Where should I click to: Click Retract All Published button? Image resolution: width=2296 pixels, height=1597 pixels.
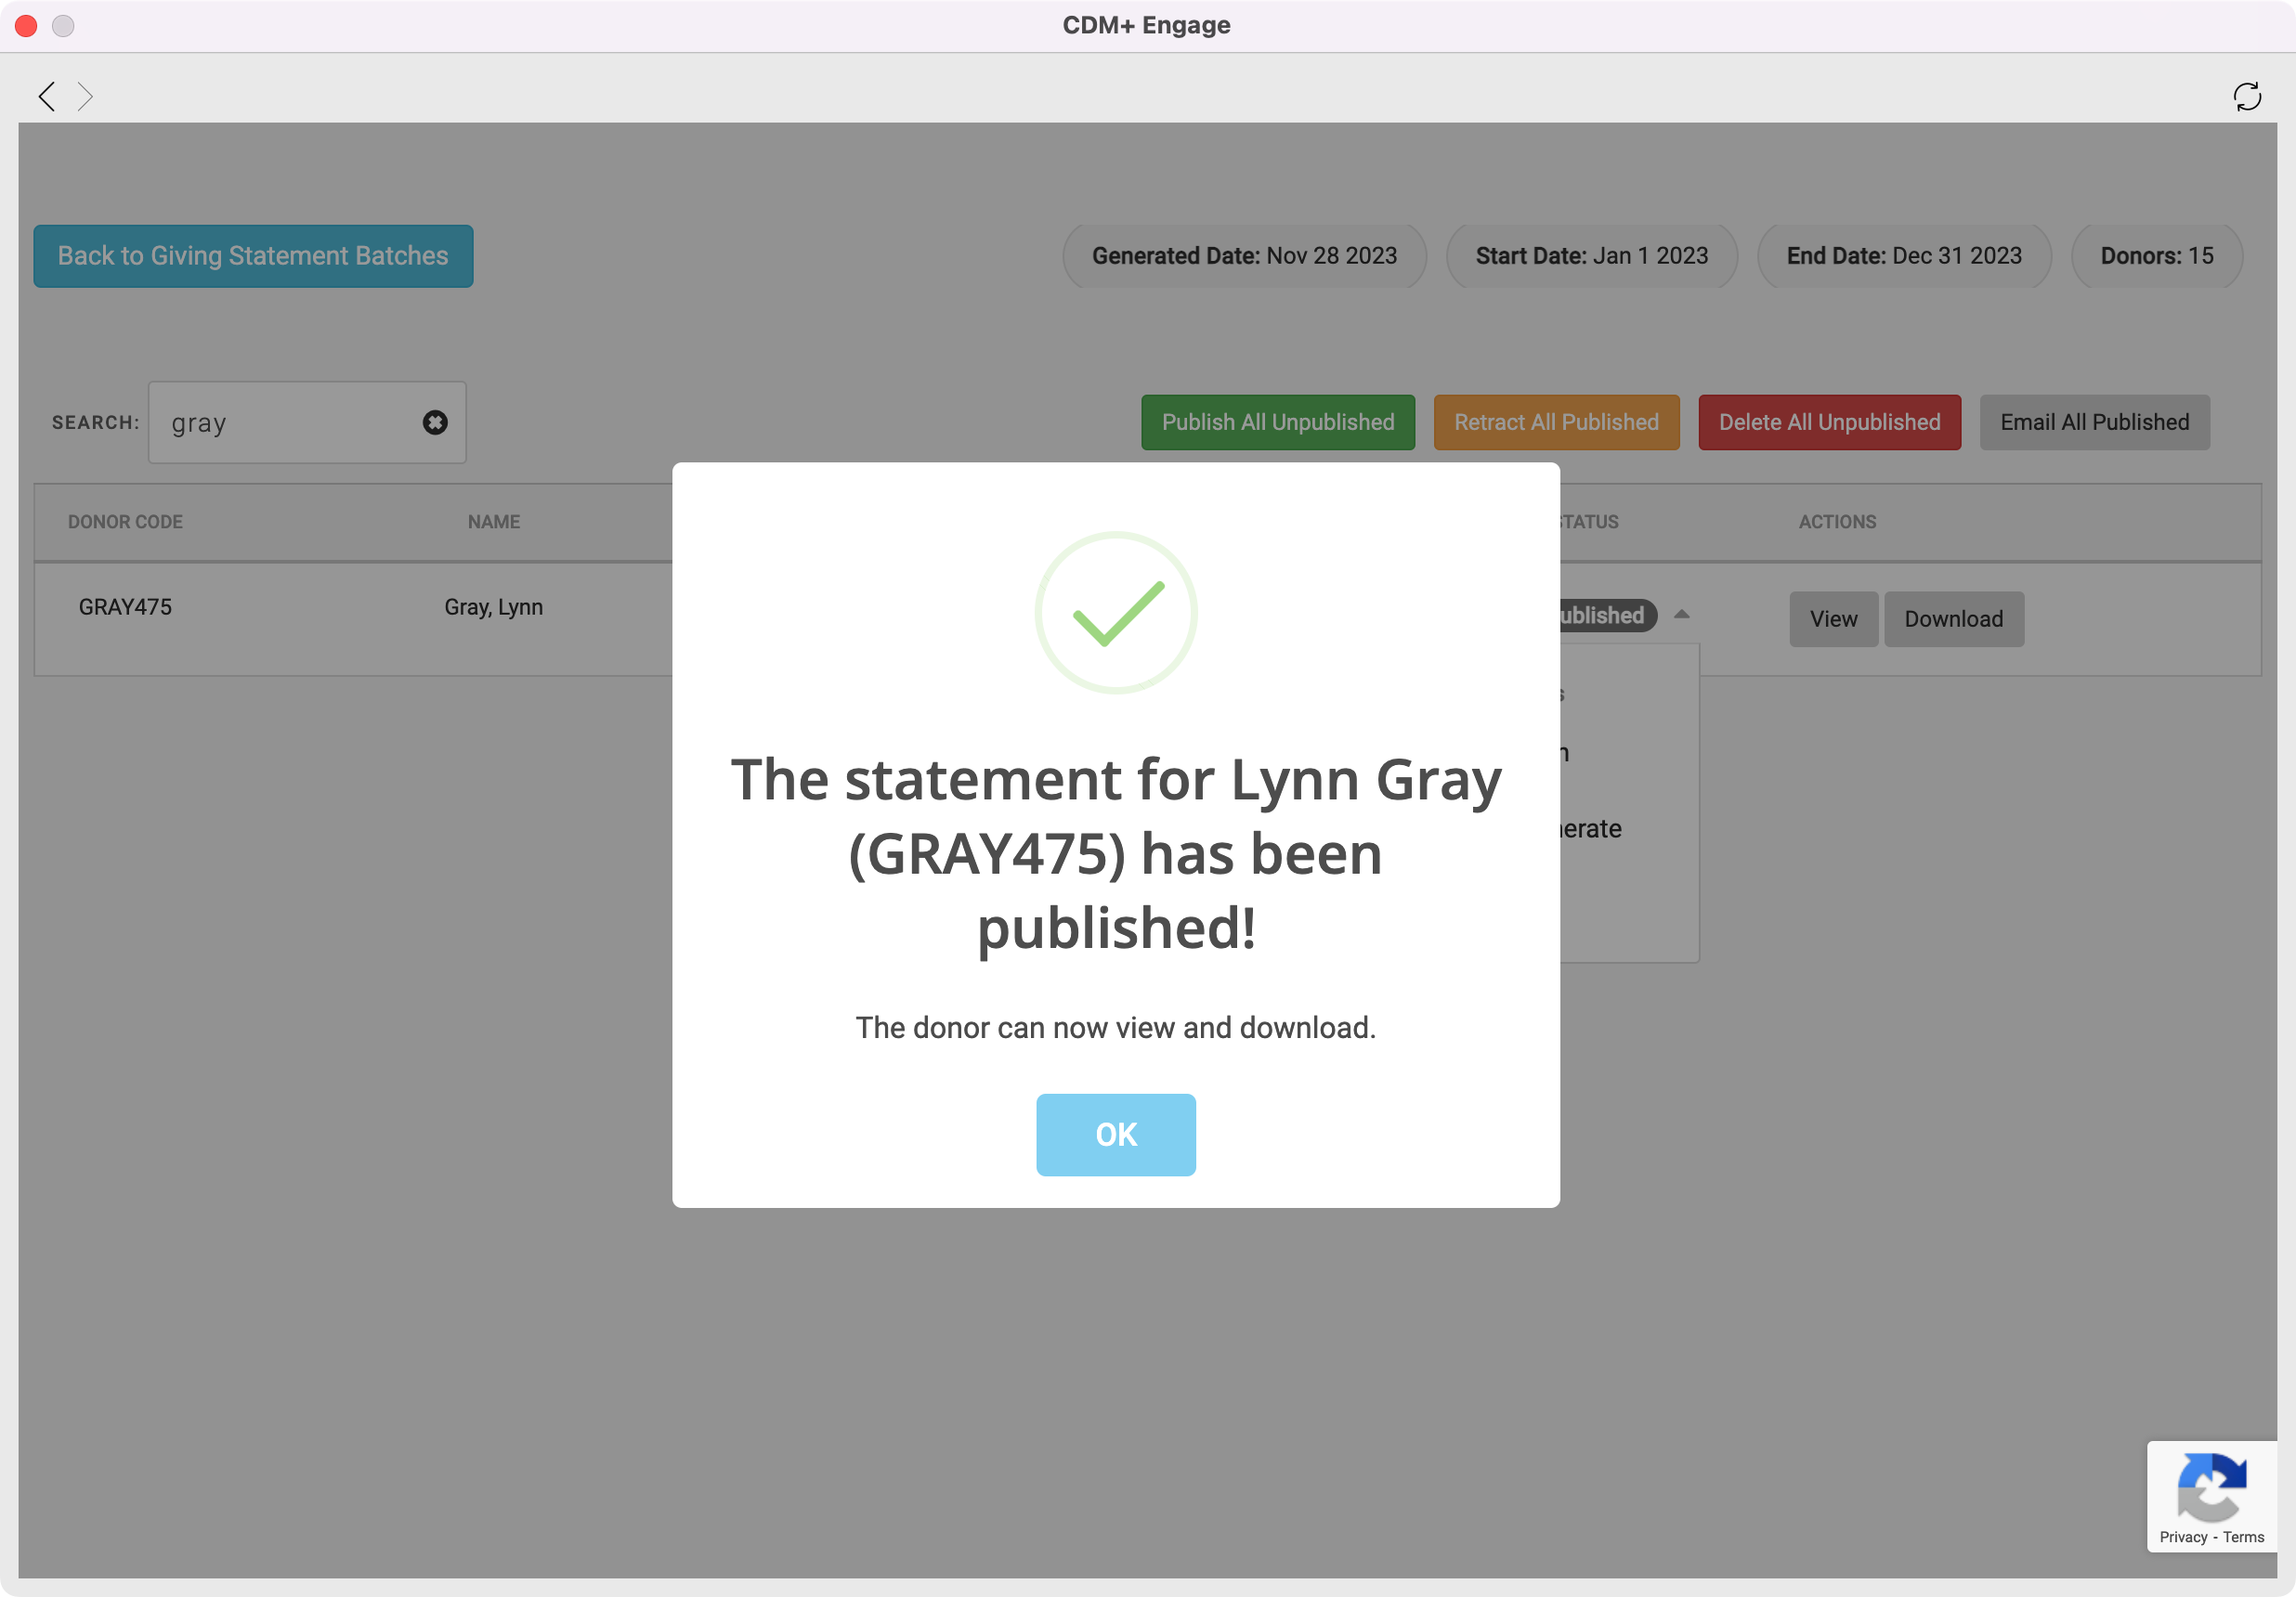pos(1555,422)
